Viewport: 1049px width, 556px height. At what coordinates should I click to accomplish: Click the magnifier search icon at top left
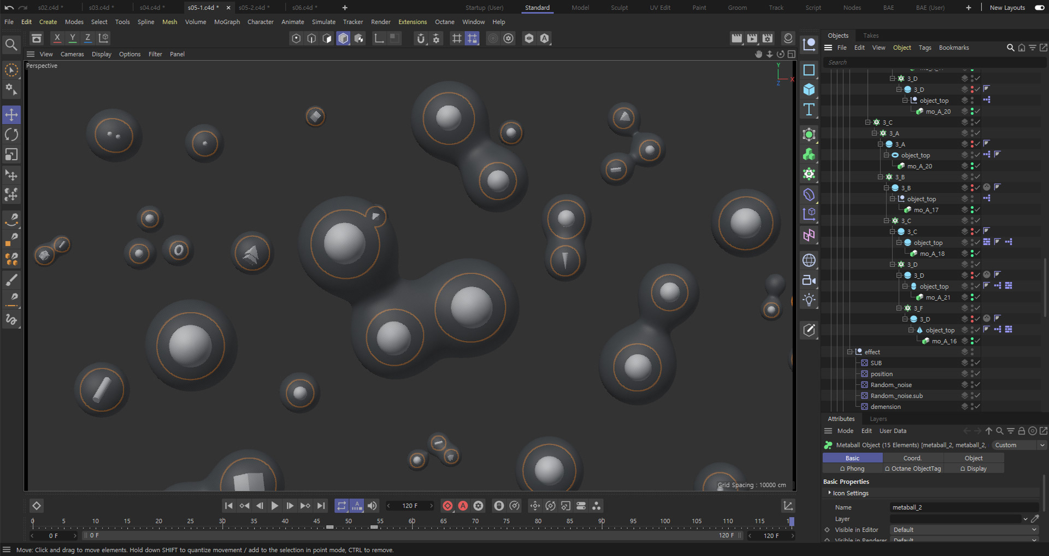11,44
